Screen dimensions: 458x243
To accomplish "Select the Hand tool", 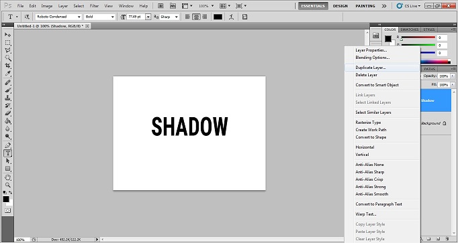I will 7,177.
